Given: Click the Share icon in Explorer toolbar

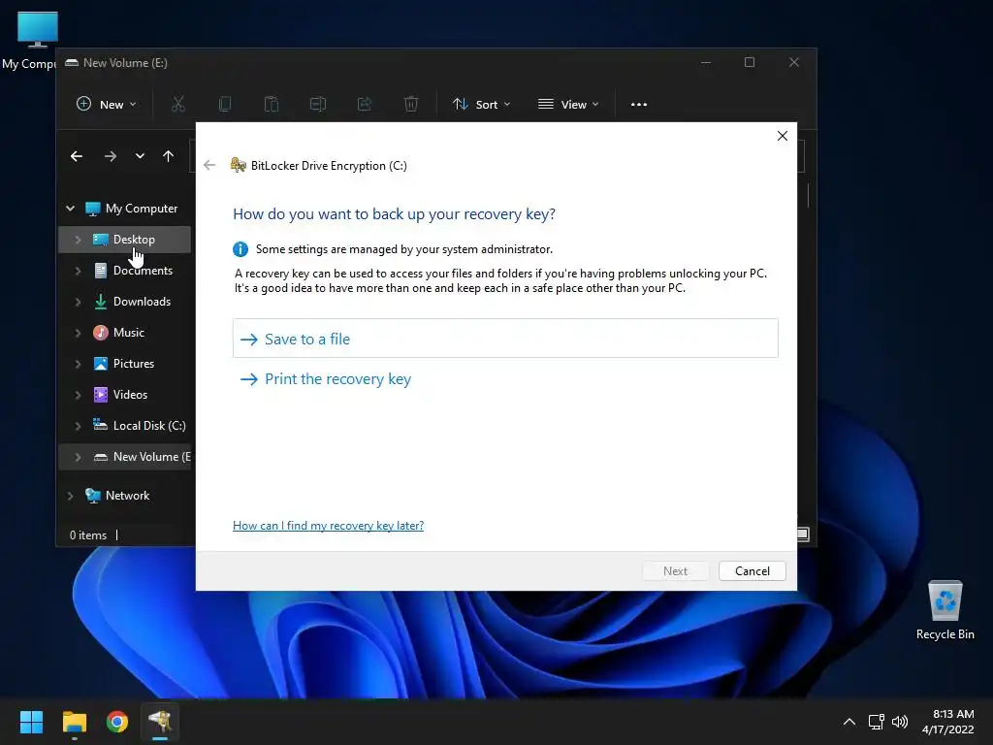Looking at the screenshot, I should click(365, 105).
